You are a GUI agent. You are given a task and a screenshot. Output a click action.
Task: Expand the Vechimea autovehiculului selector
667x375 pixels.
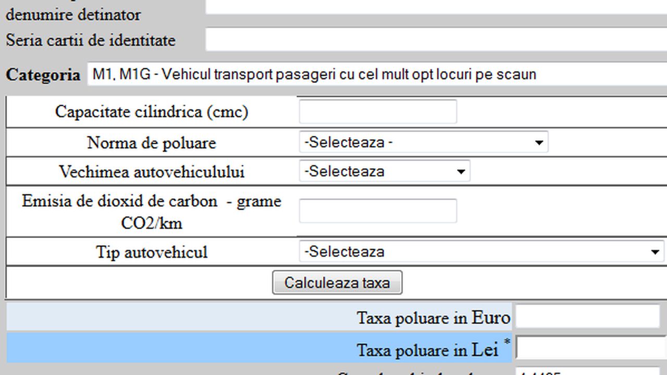click(x=383, y=171)
